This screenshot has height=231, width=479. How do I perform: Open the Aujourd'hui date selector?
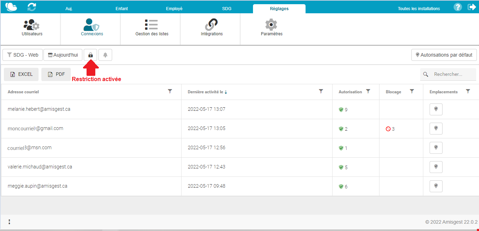63,55
